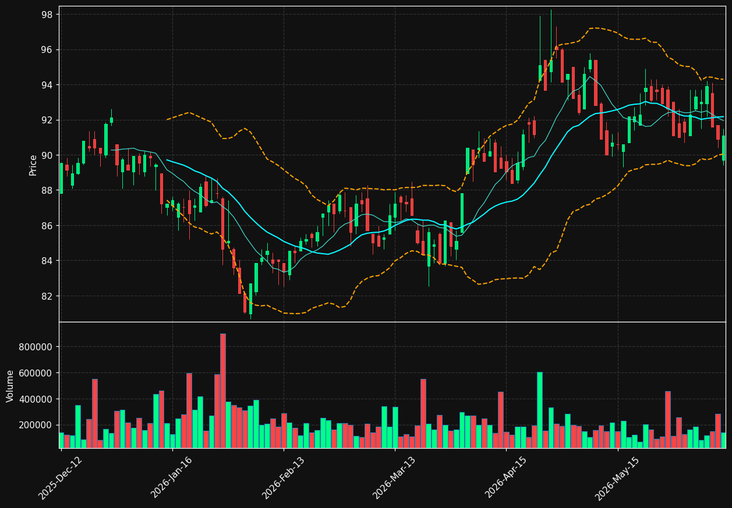Click the 2026-Jan-16 date label

point(172,478)
